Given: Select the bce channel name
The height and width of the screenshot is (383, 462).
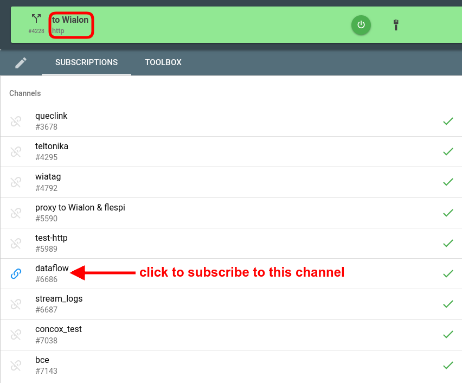Looking at the screenshot, I should tap(42, 360).
